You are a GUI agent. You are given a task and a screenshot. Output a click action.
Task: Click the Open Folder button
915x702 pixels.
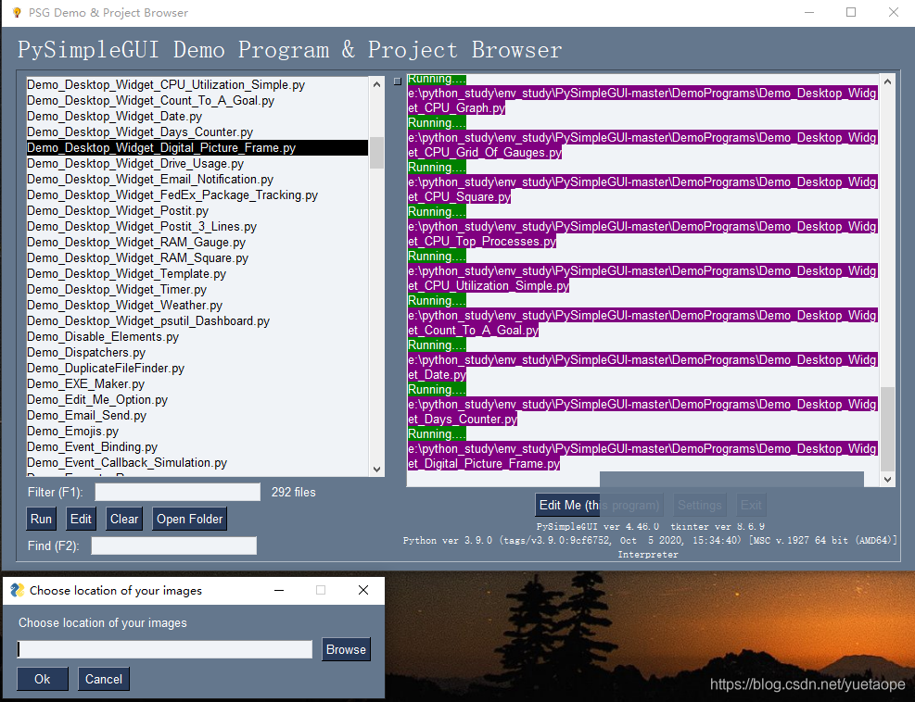(x=190, y=519)
